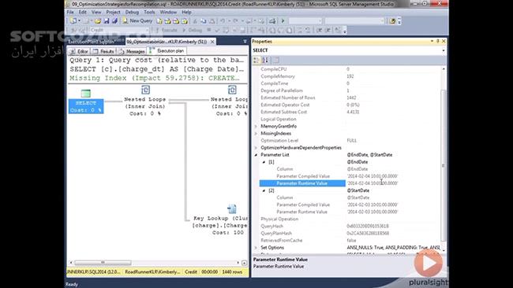Click the Save All toolbar icon

click(114, 21)
